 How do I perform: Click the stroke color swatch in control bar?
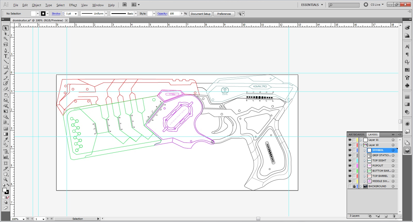(43, 14)
